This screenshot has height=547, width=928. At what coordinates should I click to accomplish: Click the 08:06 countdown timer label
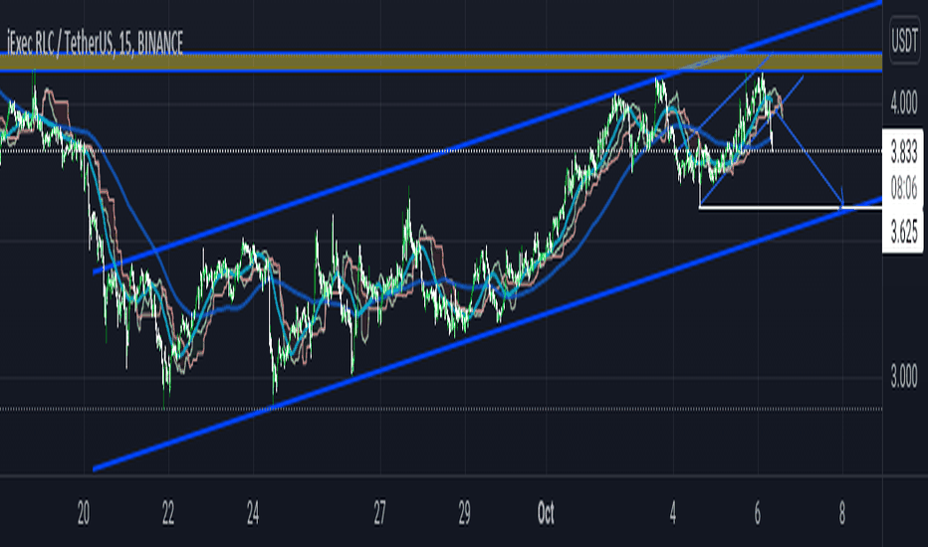(x=904, y=189)
